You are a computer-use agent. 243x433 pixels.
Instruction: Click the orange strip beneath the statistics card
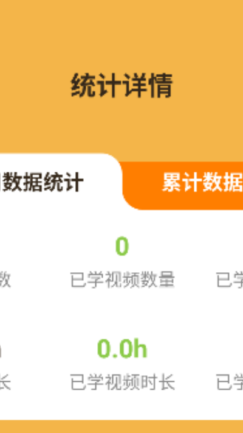[x=122, y=427]
